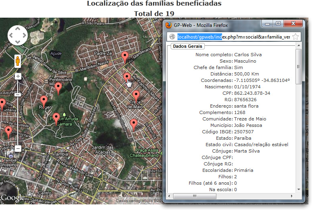Viewport: 312px width, 210px height.
Task: Minimize the GP-Web Firefox window
Action: (267, 24)
